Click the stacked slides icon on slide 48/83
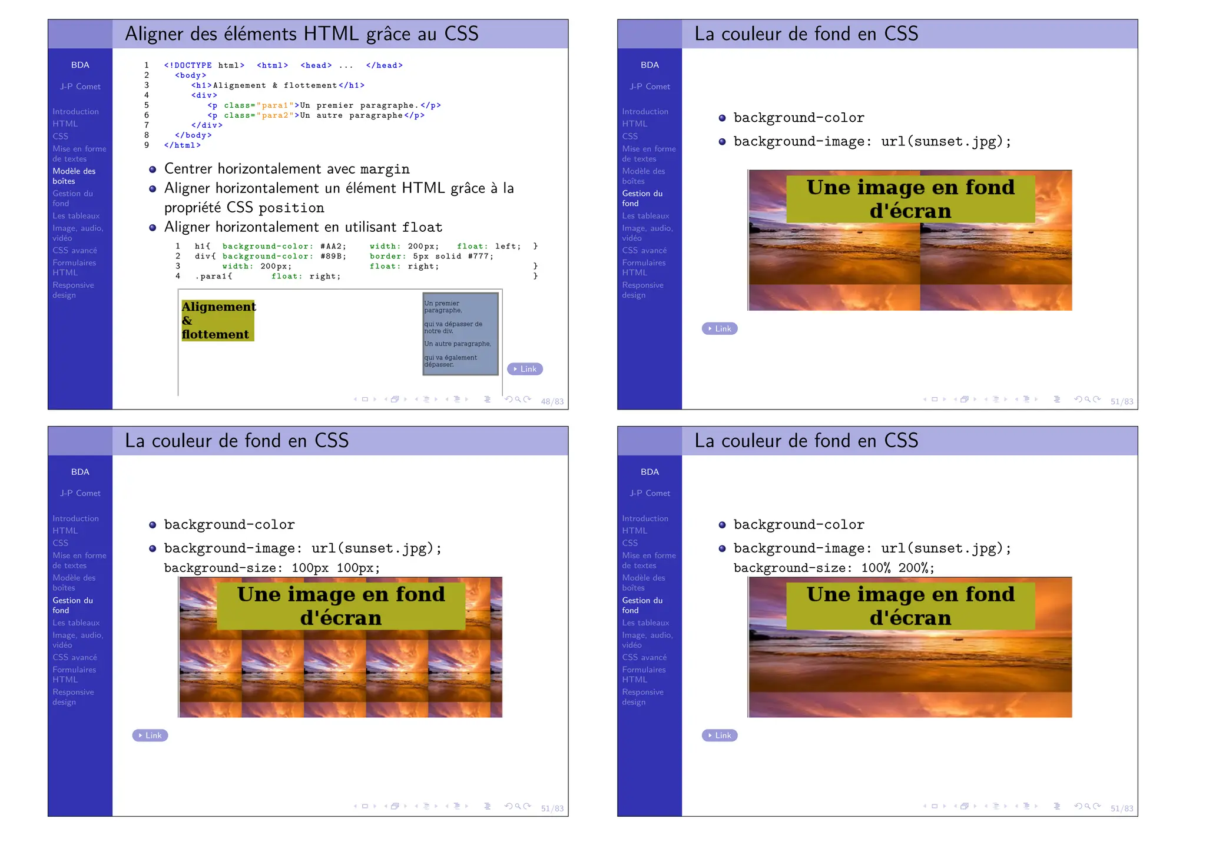Screen dimensions: 1206x852 click(395, 400)
